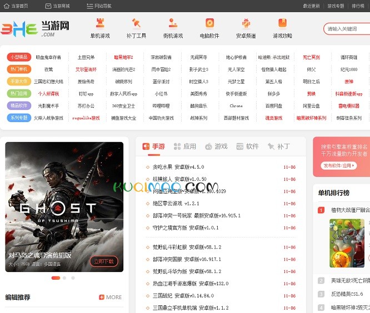Switch to the 应用 tab

pyautogui.click(x=185, y=147)
